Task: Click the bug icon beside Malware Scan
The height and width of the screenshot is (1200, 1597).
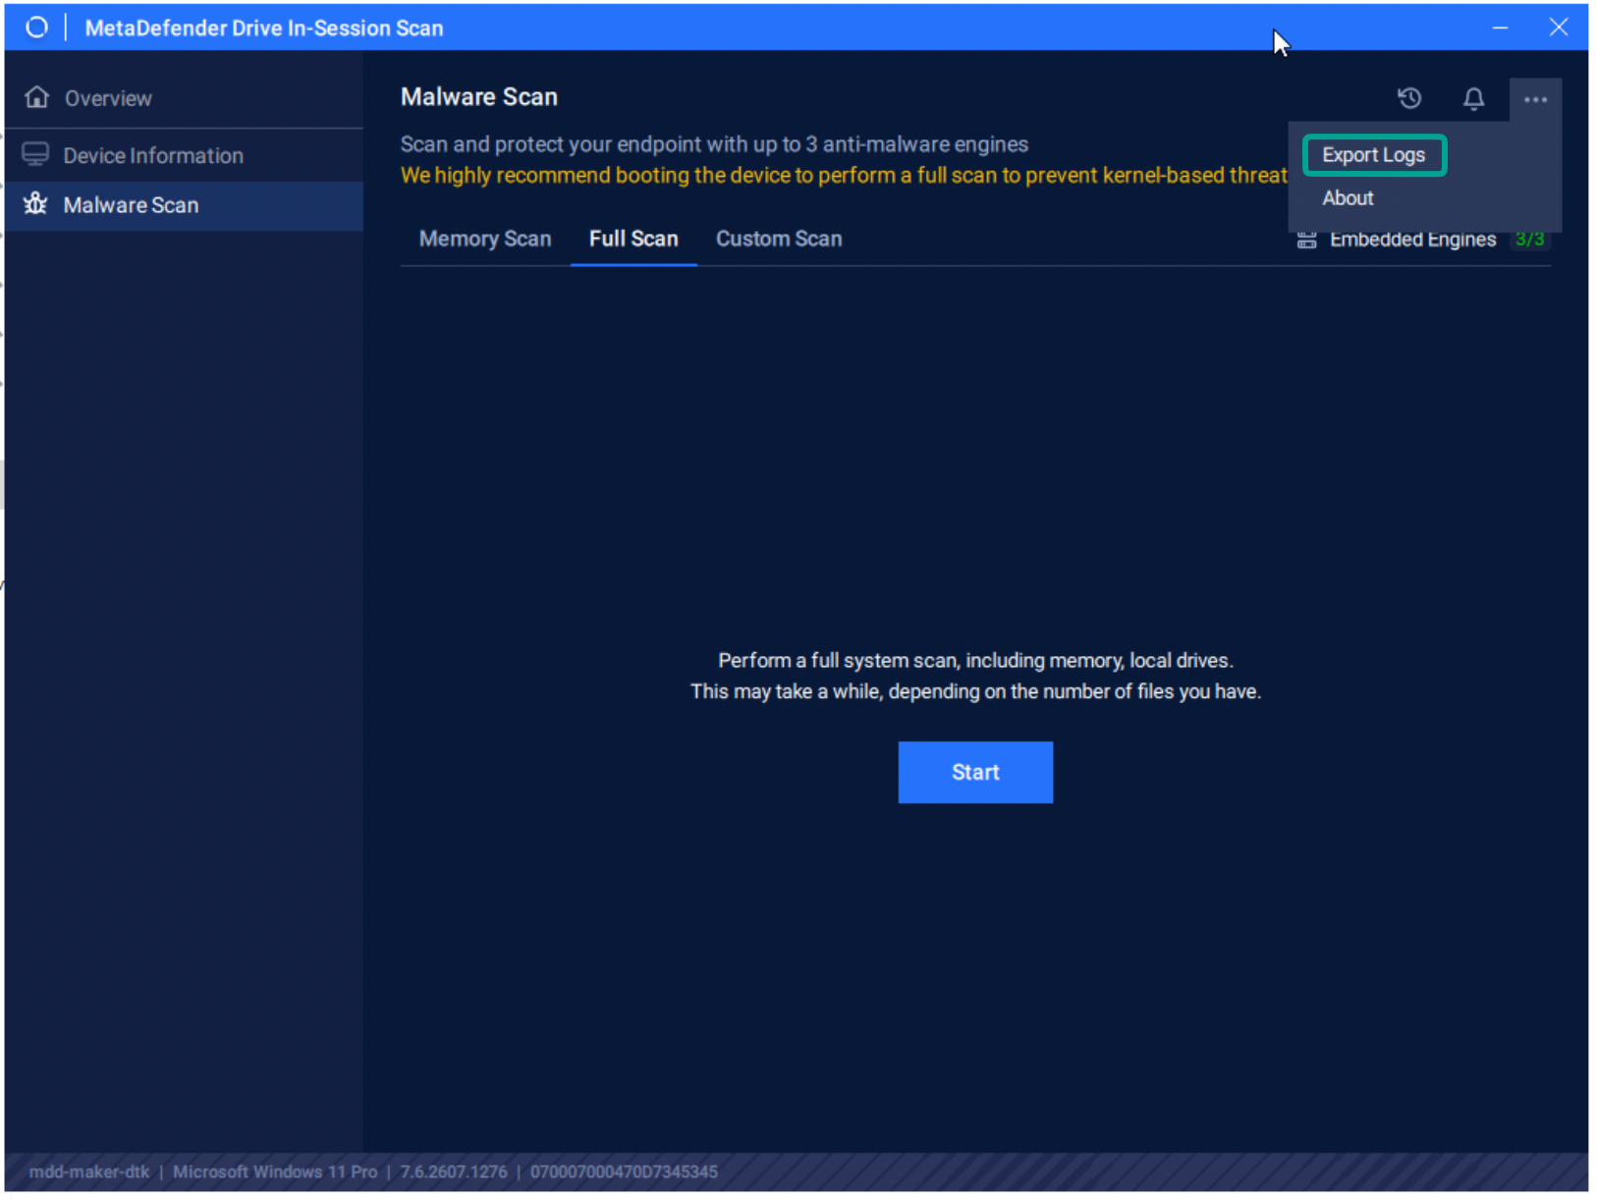Action: coord(35,203)
